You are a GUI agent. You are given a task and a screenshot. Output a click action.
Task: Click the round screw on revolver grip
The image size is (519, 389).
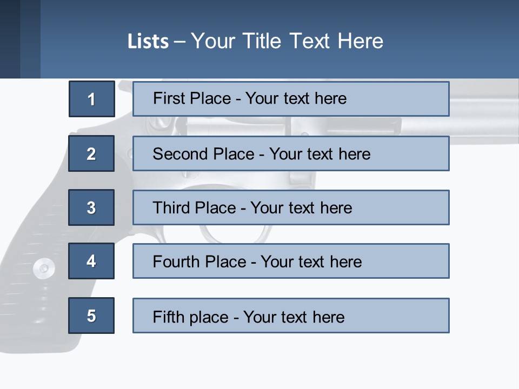[x=43, y=268]
